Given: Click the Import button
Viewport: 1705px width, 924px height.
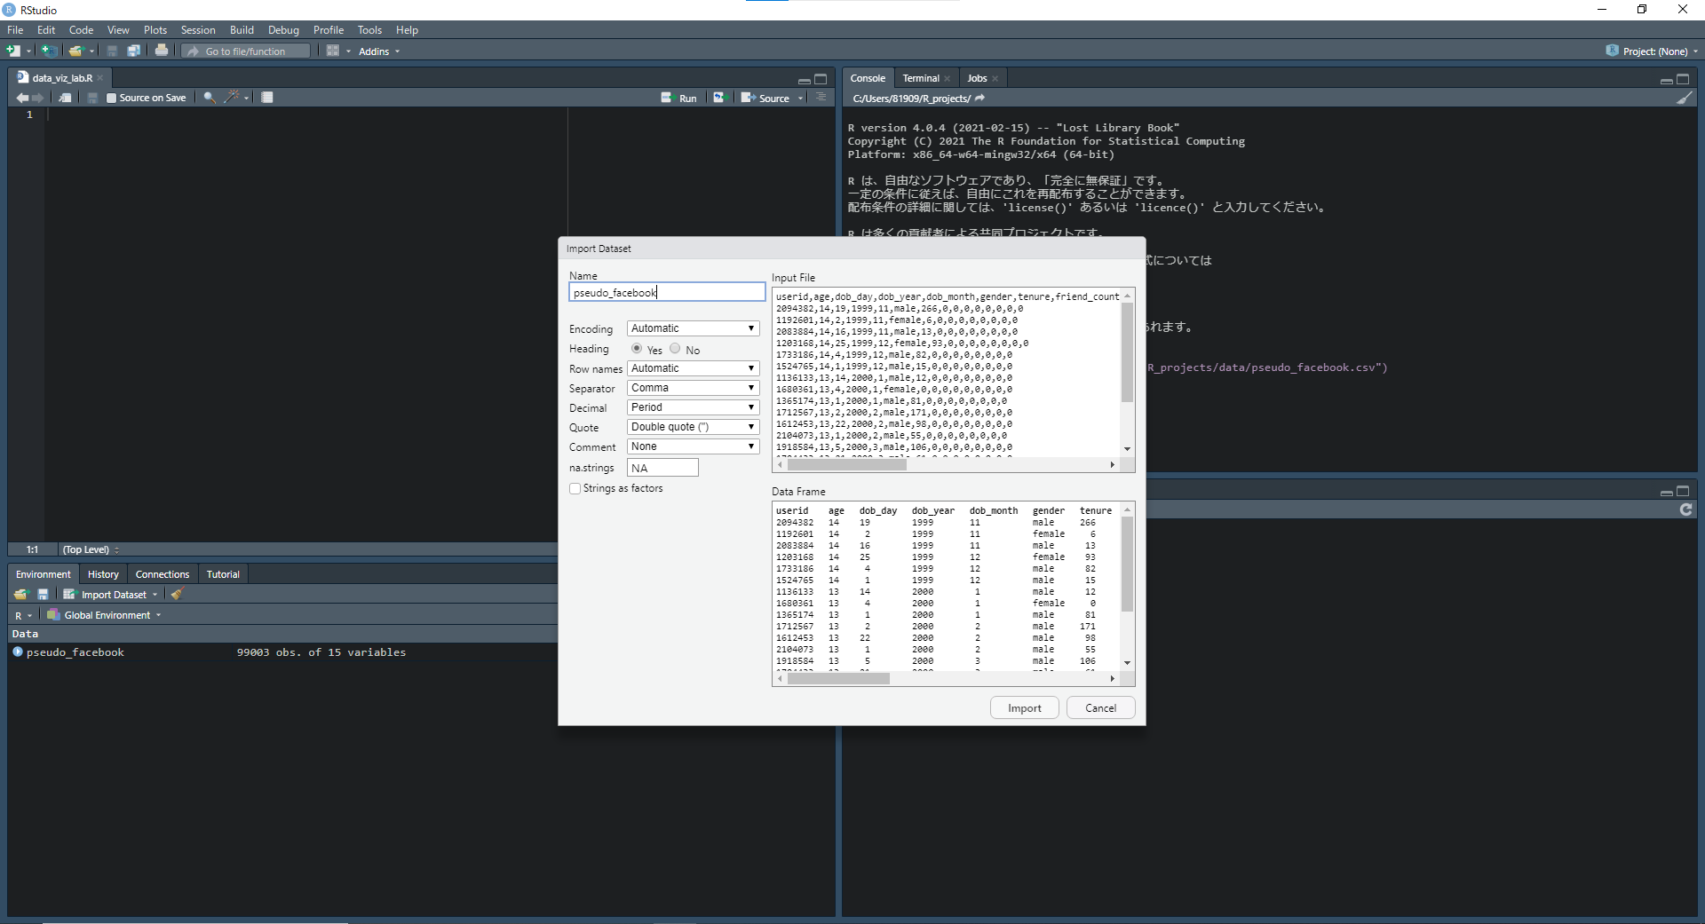Looking at the screenshot, I should (1025, 707).
